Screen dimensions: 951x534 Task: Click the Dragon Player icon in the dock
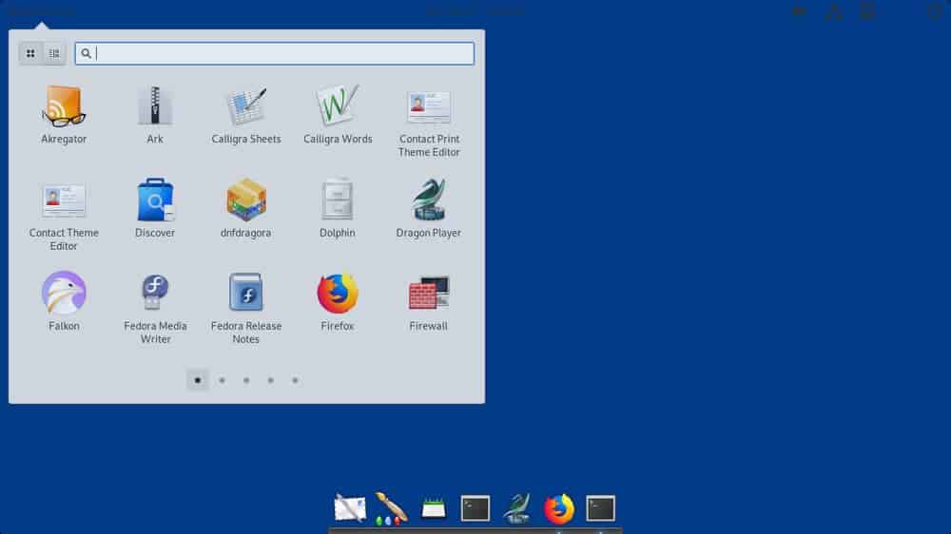(x=517, y=508)
